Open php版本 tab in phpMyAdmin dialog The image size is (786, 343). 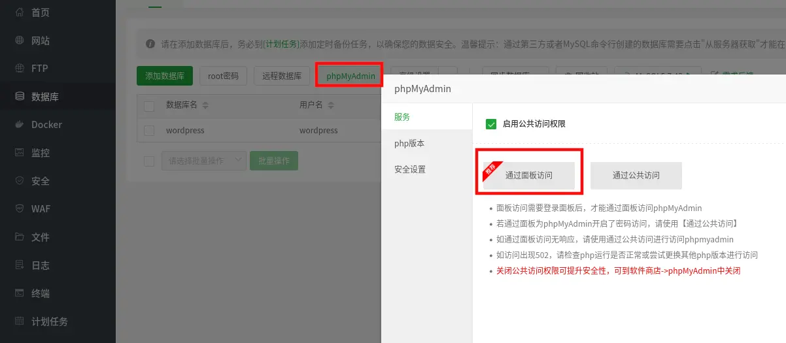pos(426,143)
